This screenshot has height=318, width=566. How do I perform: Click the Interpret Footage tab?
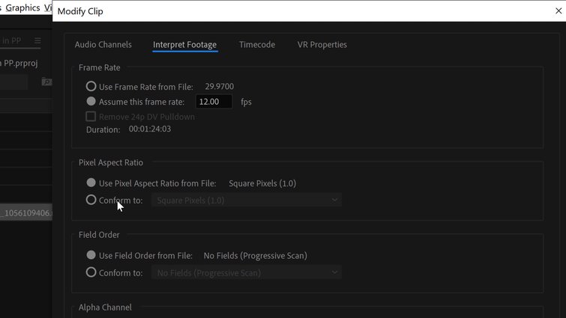pos(184,45)
